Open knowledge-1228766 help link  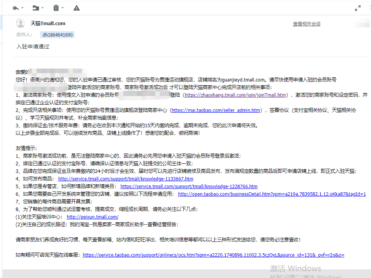click(x=189, y=187)
